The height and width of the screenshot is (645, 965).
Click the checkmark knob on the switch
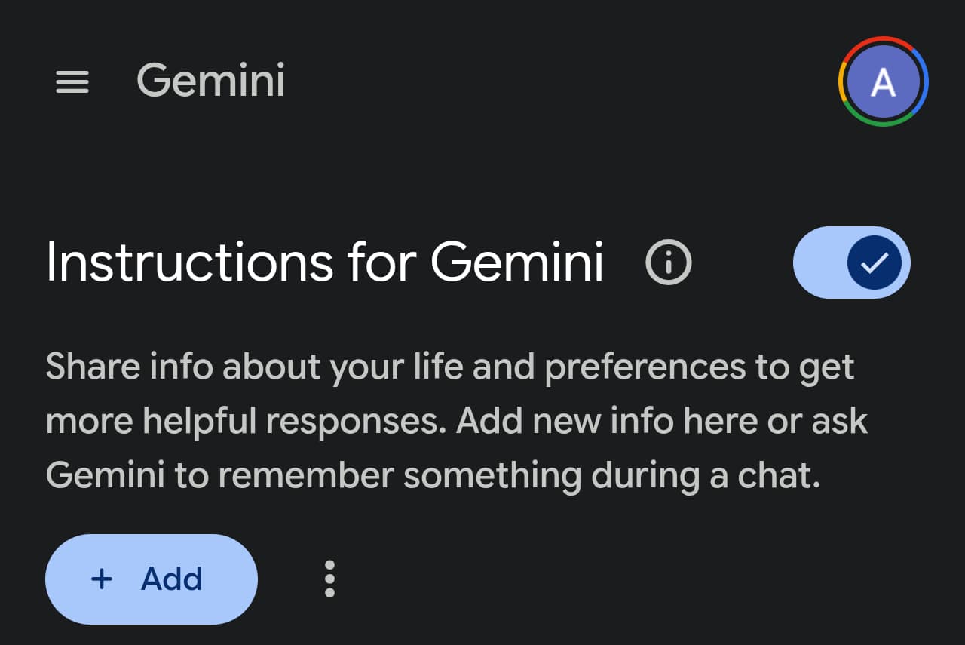point(874,263)
